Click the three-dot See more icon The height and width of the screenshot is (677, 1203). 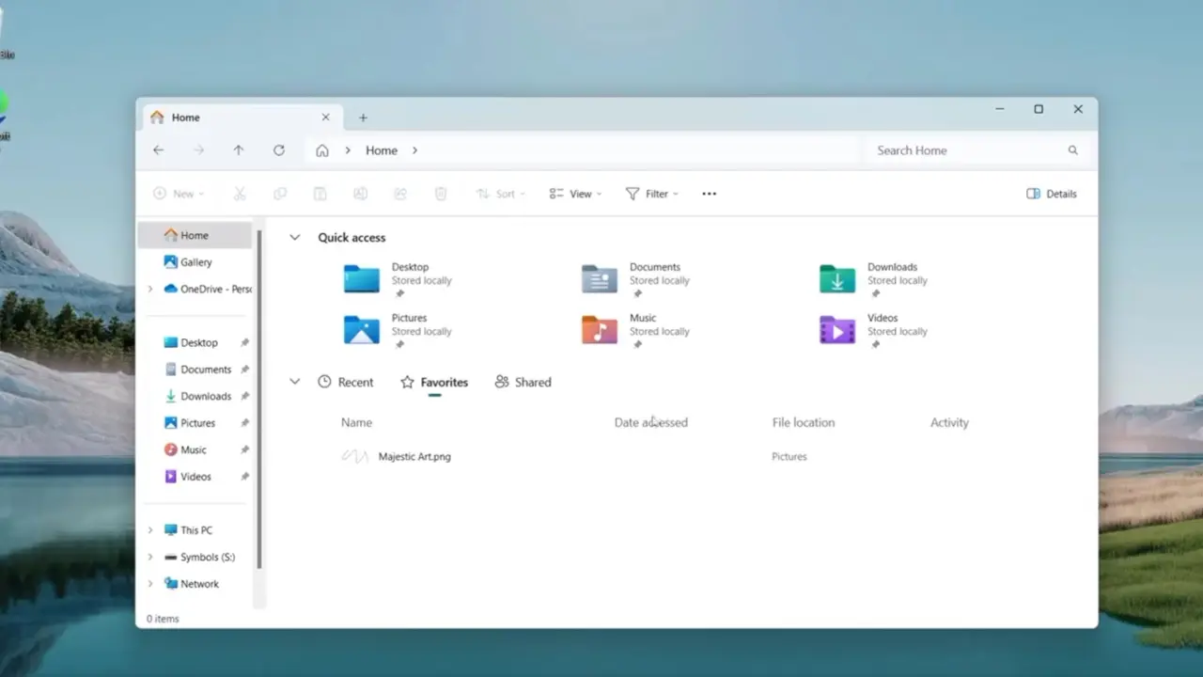pyautogui.click(x=709, y=194)
